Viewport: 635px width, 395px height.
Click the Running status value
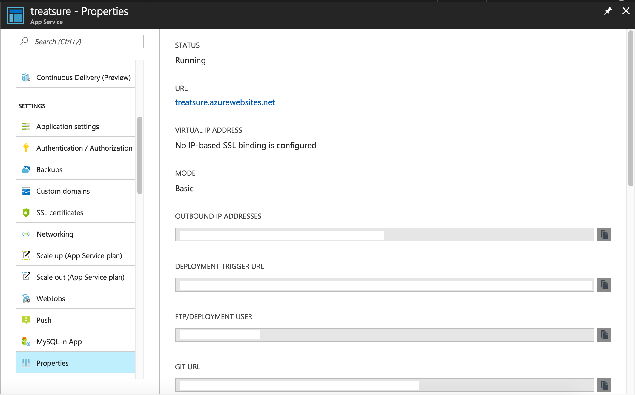tap(190, 61)
